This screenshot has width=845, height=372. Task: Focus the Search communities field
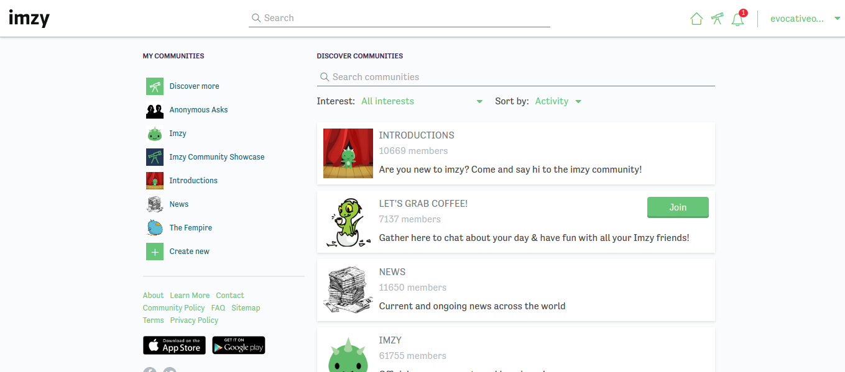[516, 77]
